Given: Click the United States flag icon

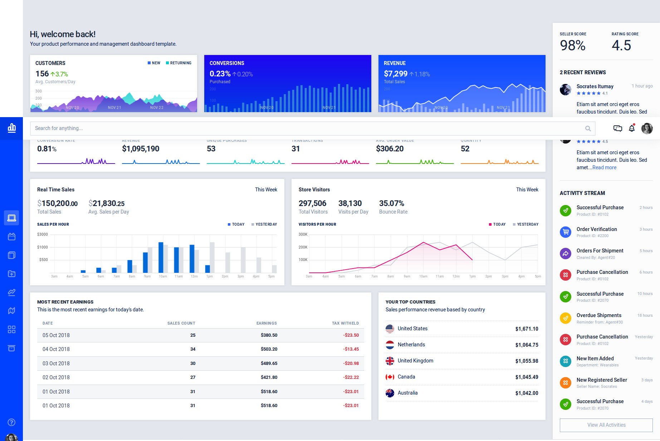Looking at the screenshot, I should 390,329.
